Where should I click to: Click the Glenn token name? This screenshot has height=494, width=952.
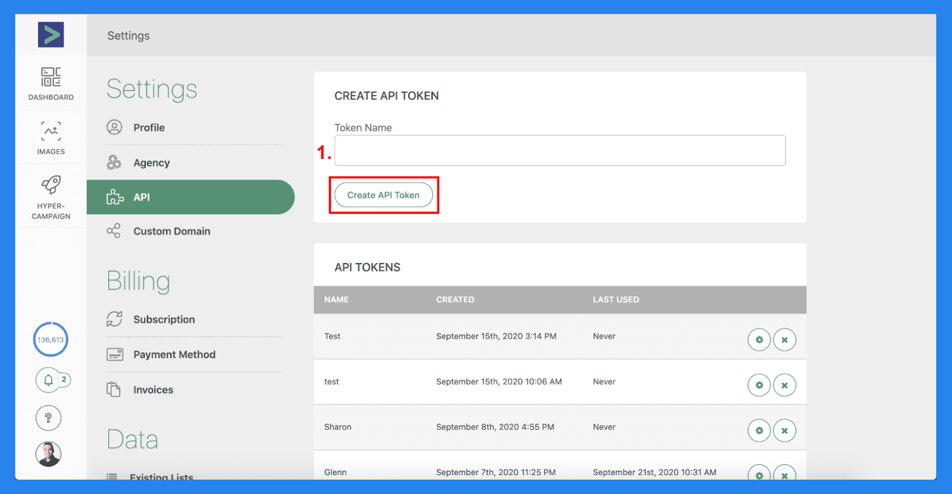click(335, 472)
